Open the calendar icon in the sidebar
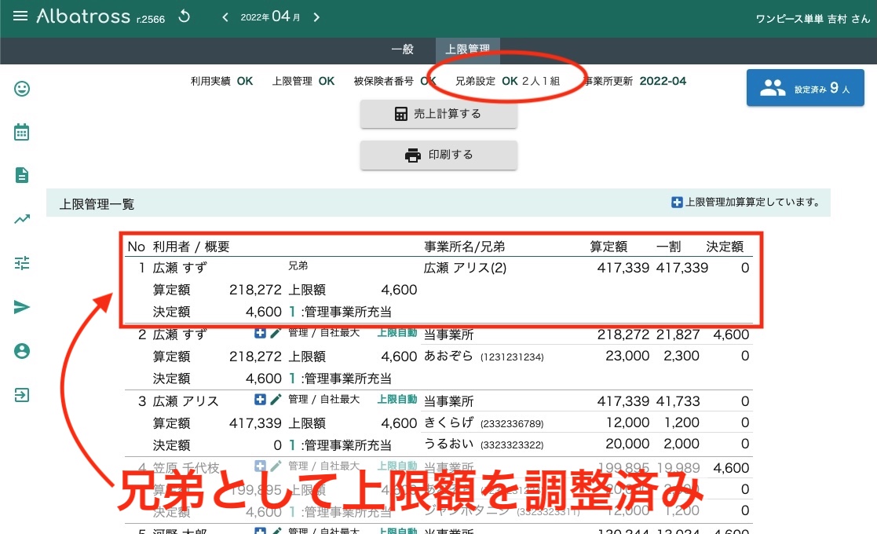Viewport: 877px width, 534px height. [x=21, y=132]
